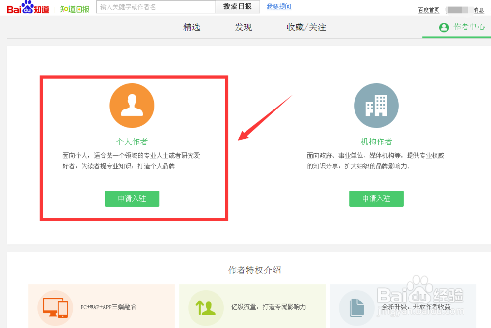Switch to the 发现 tab
The width and height of the screenshot is (491, 328).
pyautogui.click(x=244, y=27)
